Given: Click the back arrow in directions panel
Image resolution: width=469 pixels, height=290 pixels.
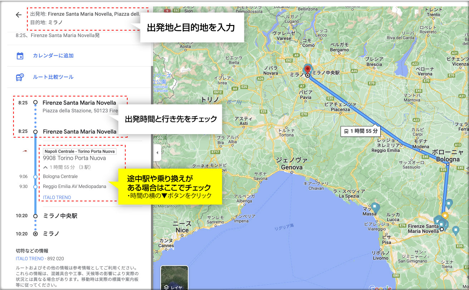Looking at the screenshot, I should (x=19, y=15).
